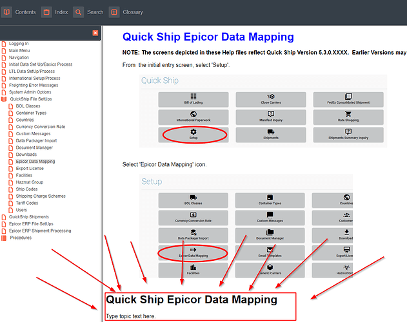Click page icon beside Countries
This screenshot has width=407, height=322.
point(10,120)
